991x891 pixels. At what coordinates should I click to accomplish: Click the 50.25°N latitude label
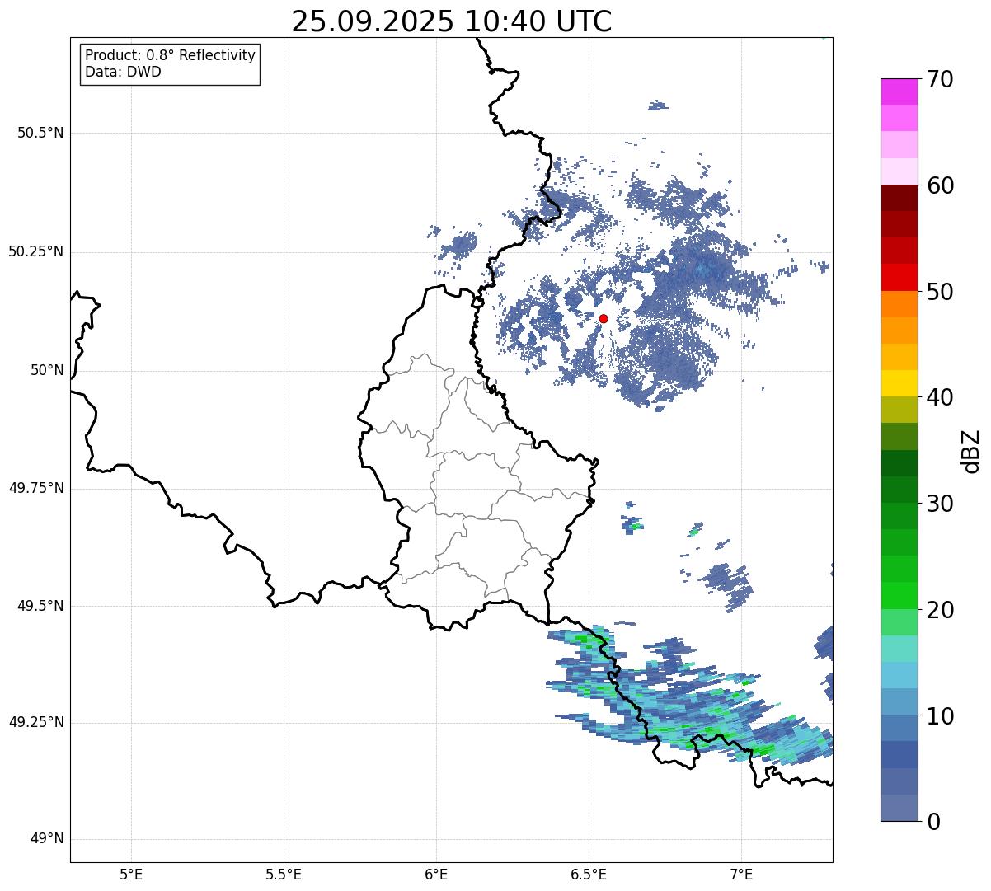coord(36,251)
